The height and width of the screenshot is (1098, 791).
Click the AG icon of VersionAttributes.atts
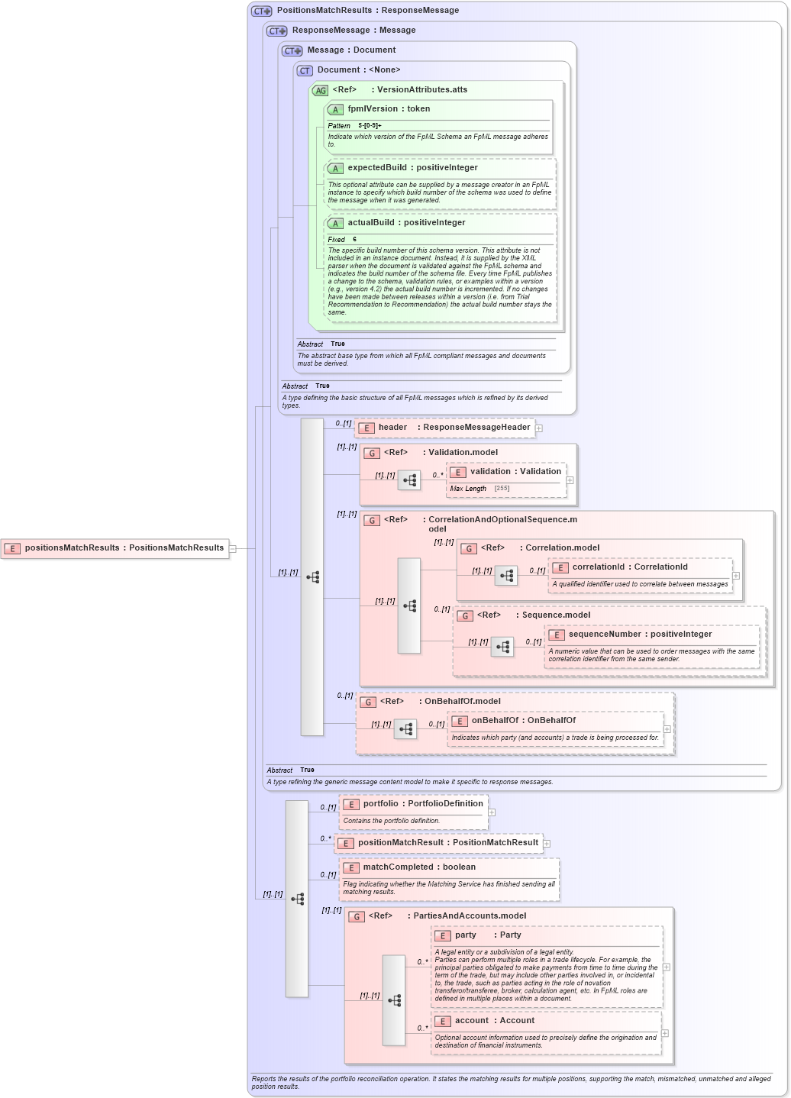pos(321,90)
